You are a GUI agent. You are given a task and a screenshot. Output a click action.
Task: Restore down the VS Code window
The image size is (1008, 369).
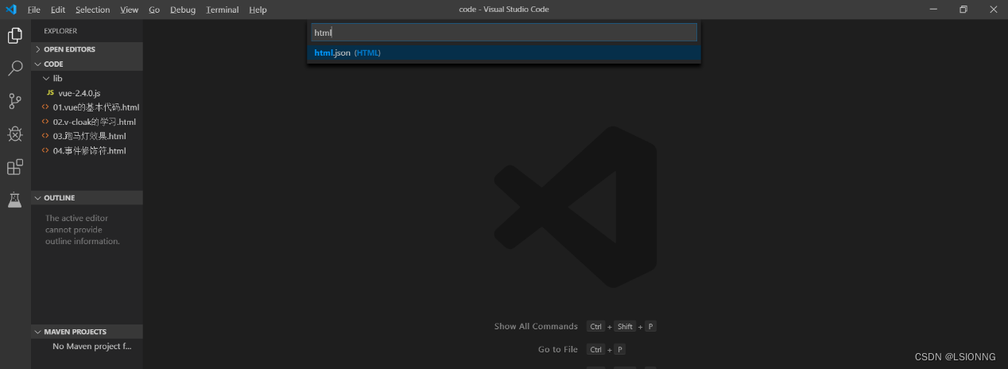click(963, 10)
